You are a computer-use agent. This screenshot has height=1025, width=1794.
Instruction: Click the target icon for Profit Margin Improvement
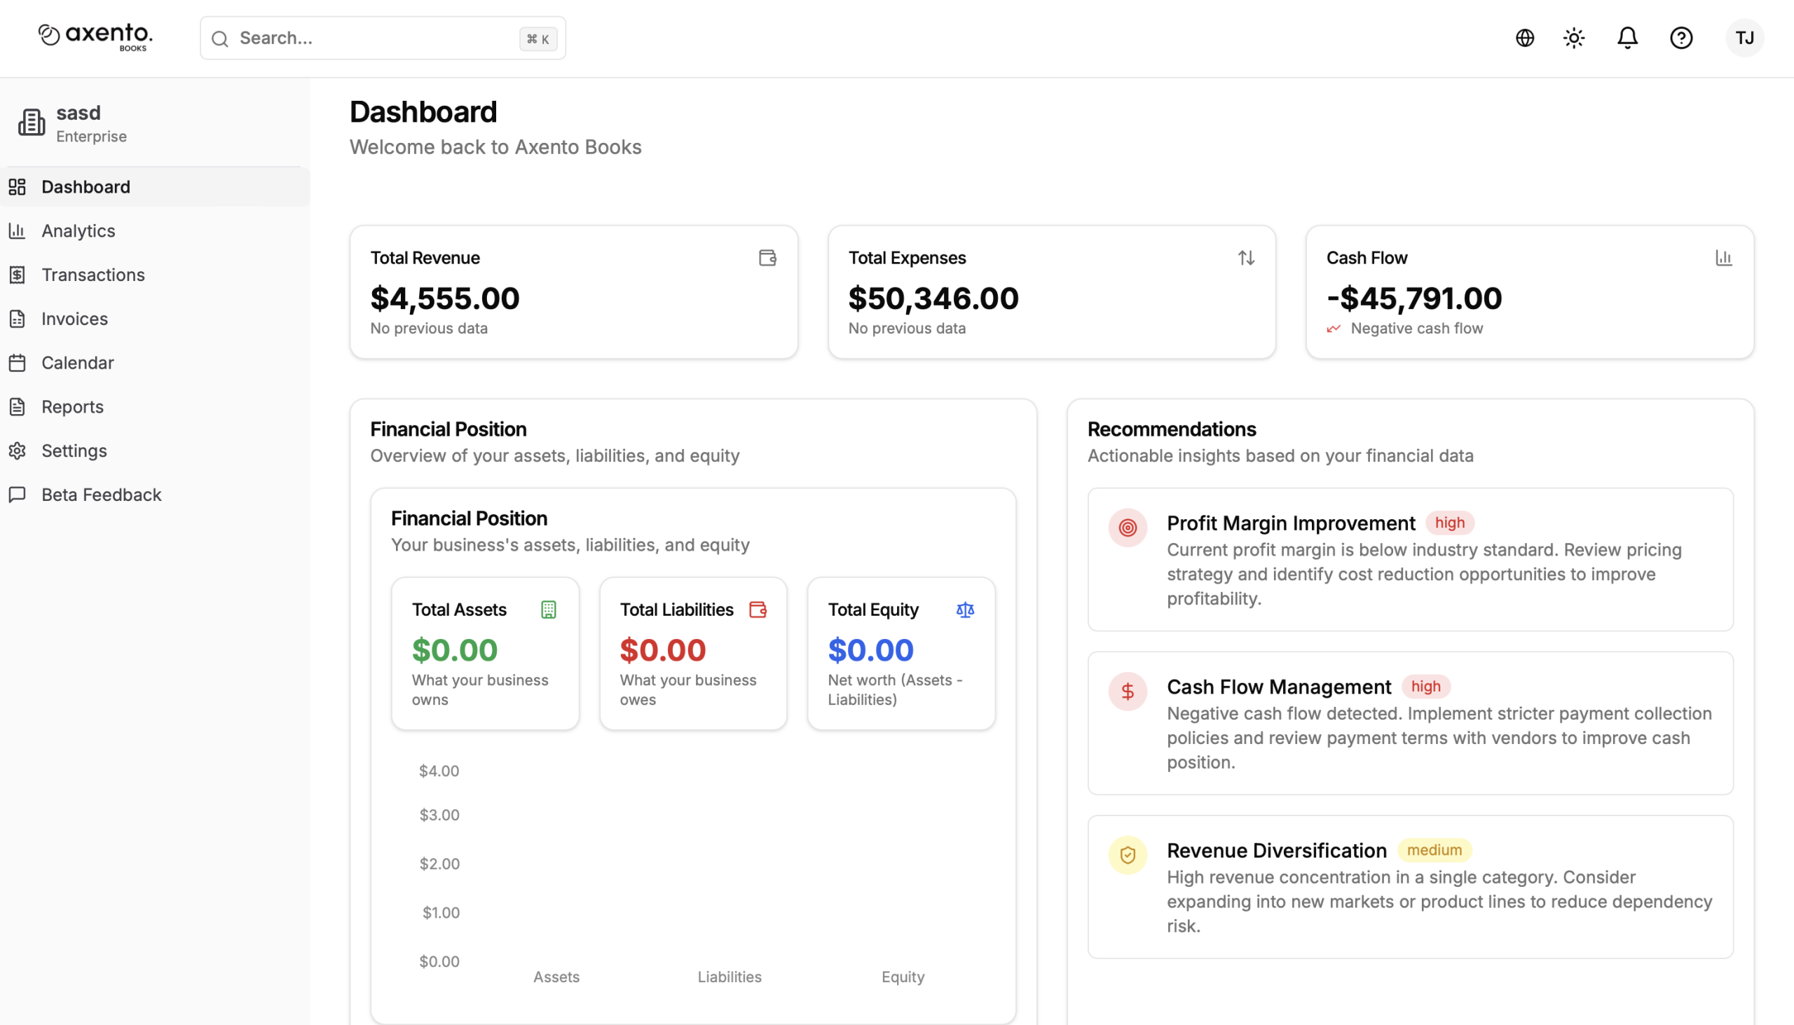click(1128, 528)
